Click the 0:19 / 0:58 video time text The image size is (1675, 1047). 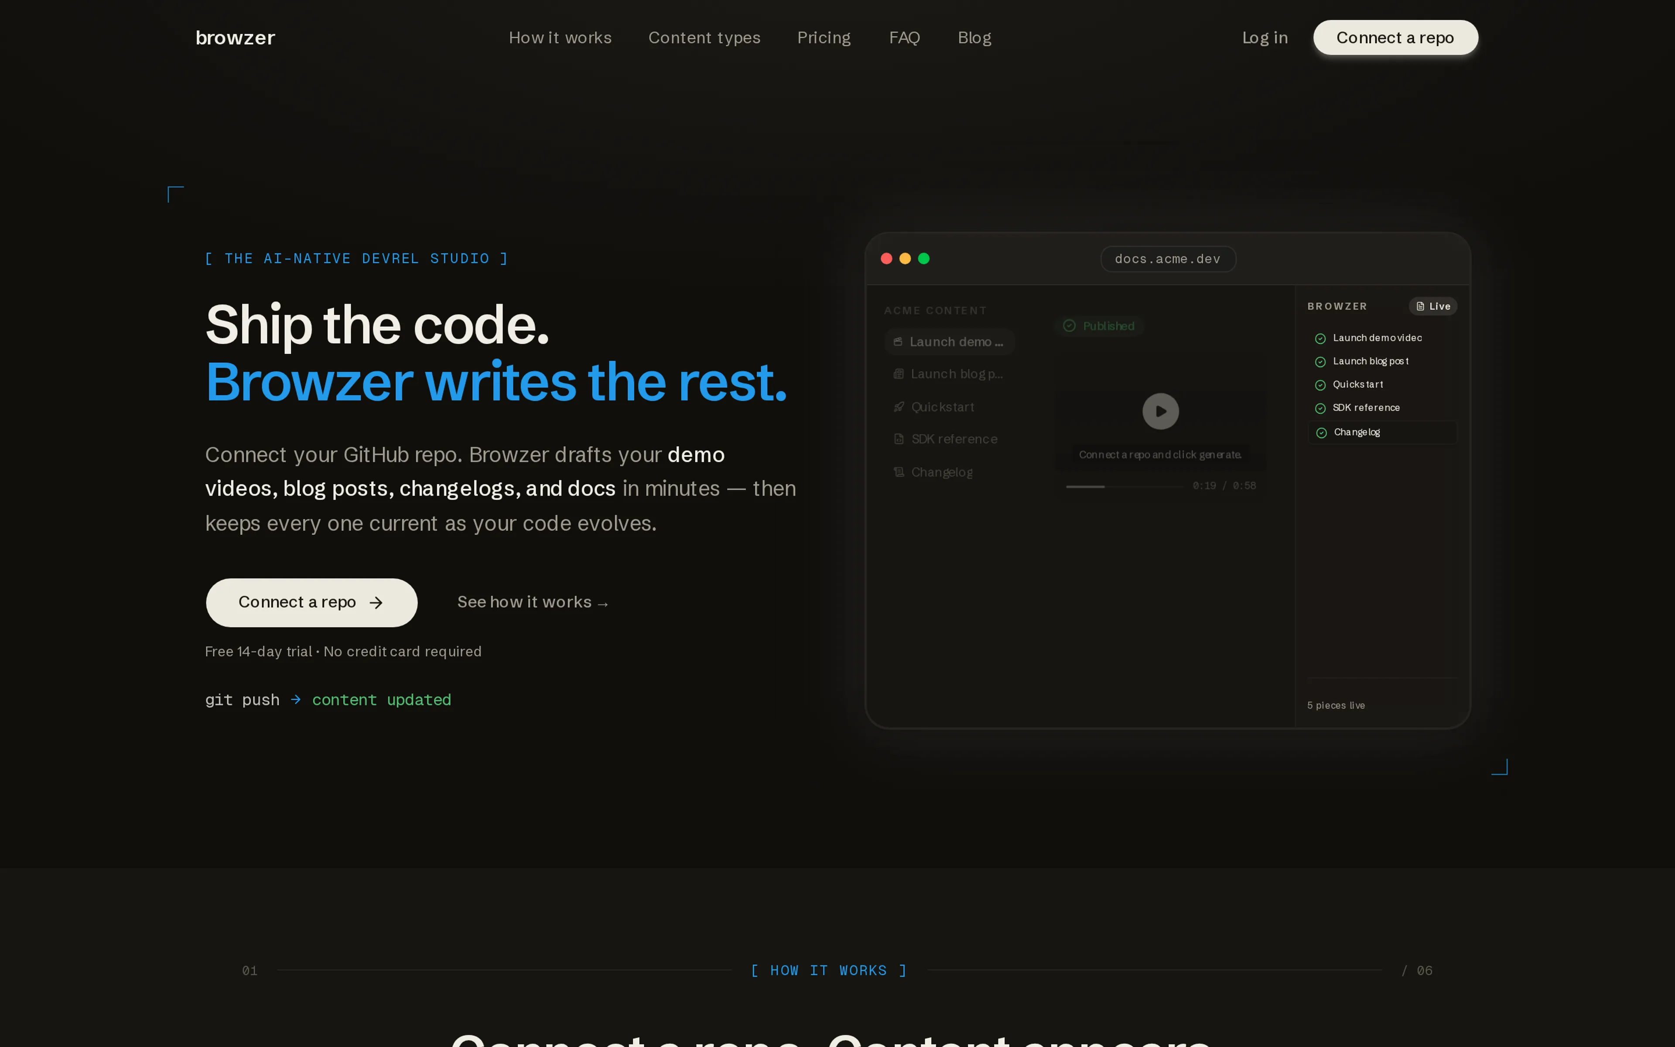click(1224, 486)
